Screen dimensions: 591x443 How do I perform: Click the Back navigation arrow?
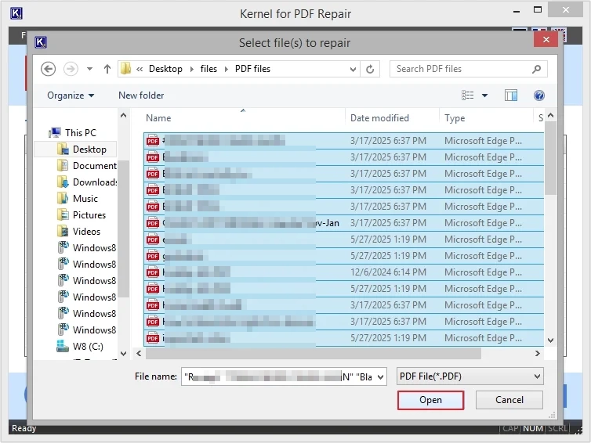pos(49,69)
